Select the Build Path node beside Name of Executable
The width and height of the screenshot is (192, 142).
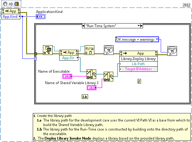pos(91,74)
